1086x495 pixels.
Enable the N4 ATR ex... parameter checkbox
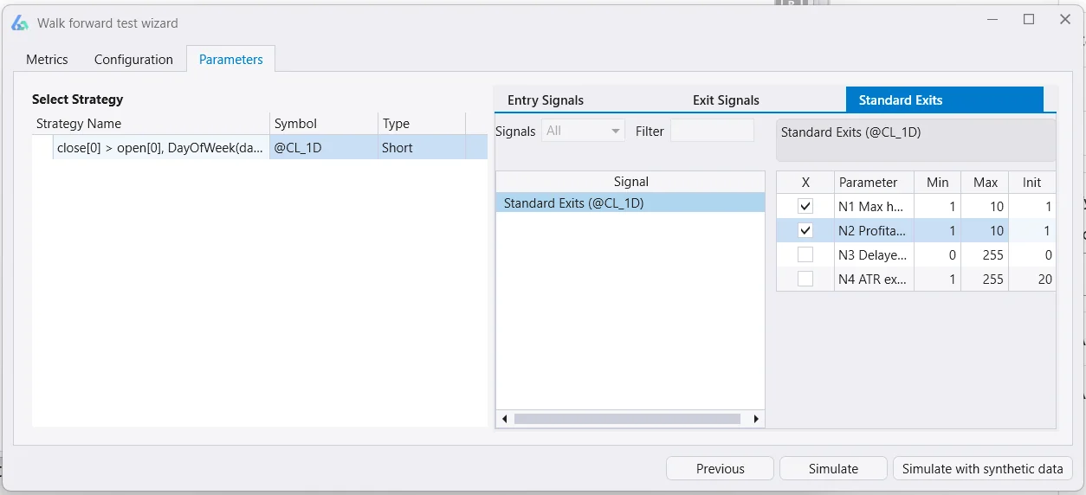pyautogui.click(x=805, y=280)
